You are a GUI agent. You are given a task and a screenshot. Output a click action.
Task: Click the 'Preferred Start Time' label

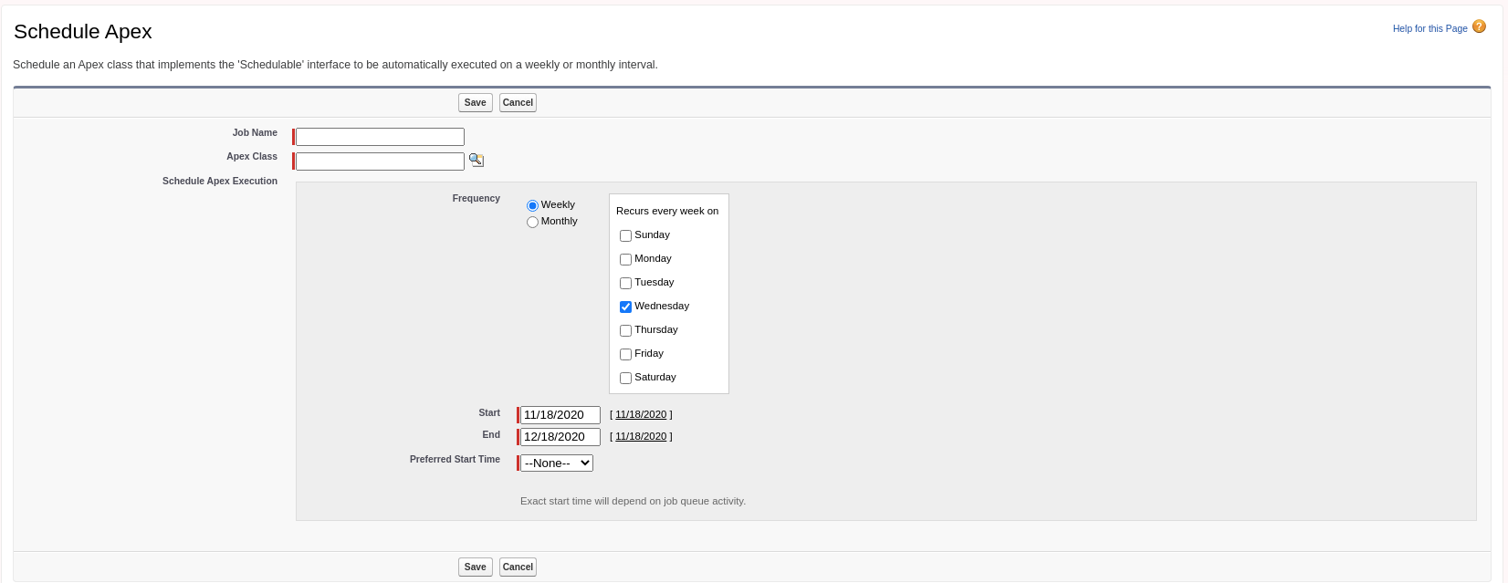click(455, 459)
